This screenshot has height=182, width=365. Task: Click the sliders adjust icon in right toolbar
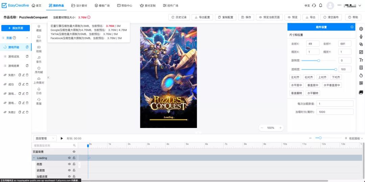coord(361,52)
